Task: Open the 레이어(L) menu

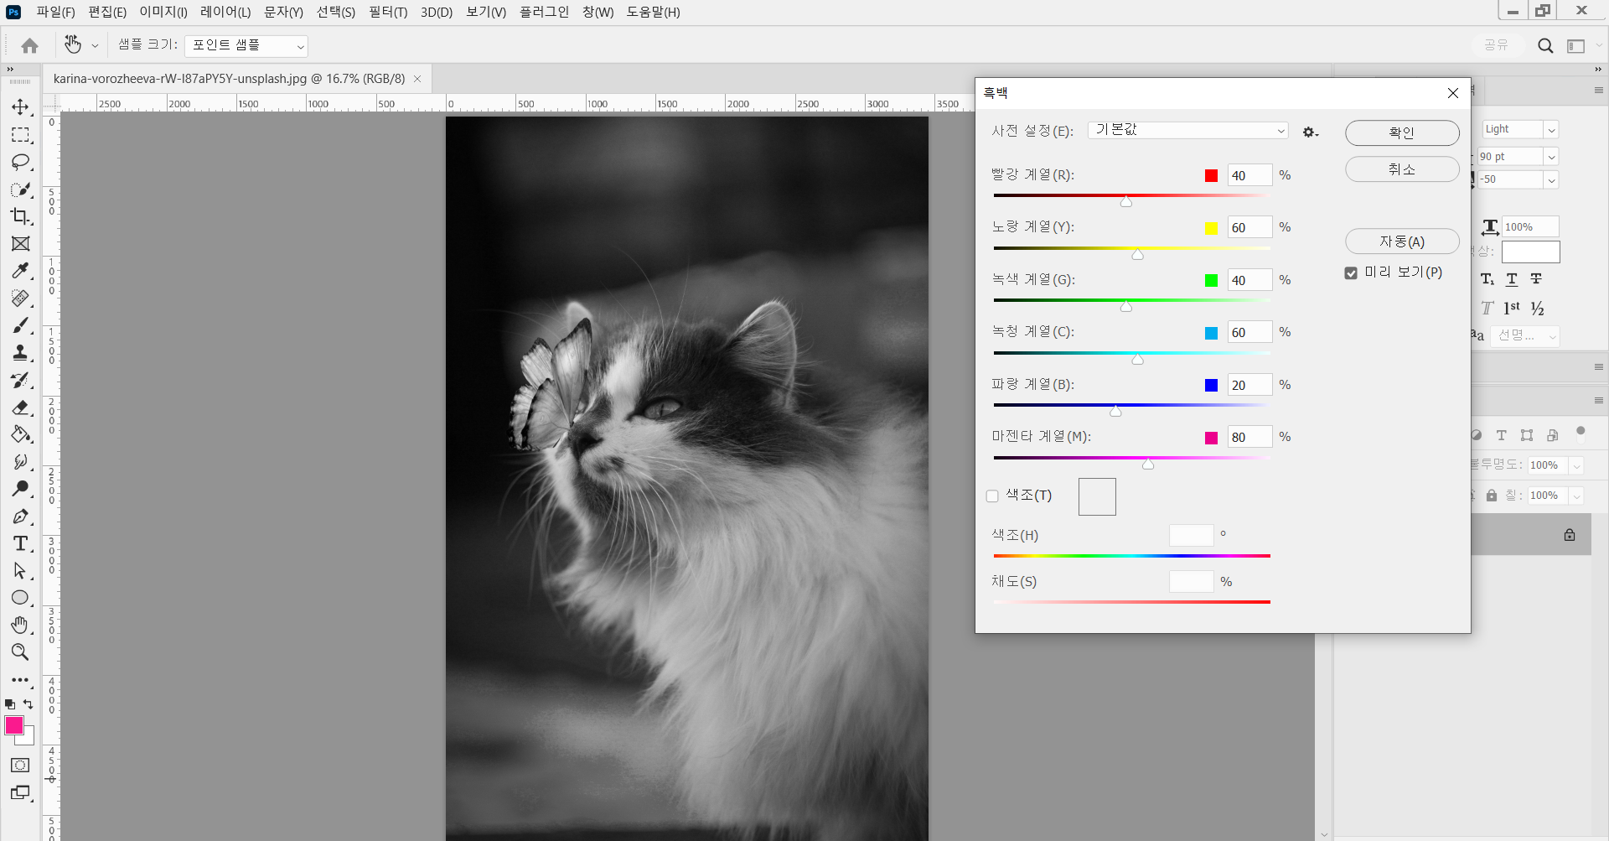Action: coord(225,12)
